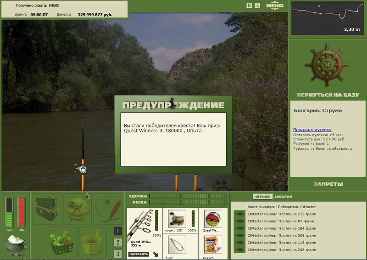Click the diagonal arrow beside НАСТРОИТЬ

[x=156, y=254]
